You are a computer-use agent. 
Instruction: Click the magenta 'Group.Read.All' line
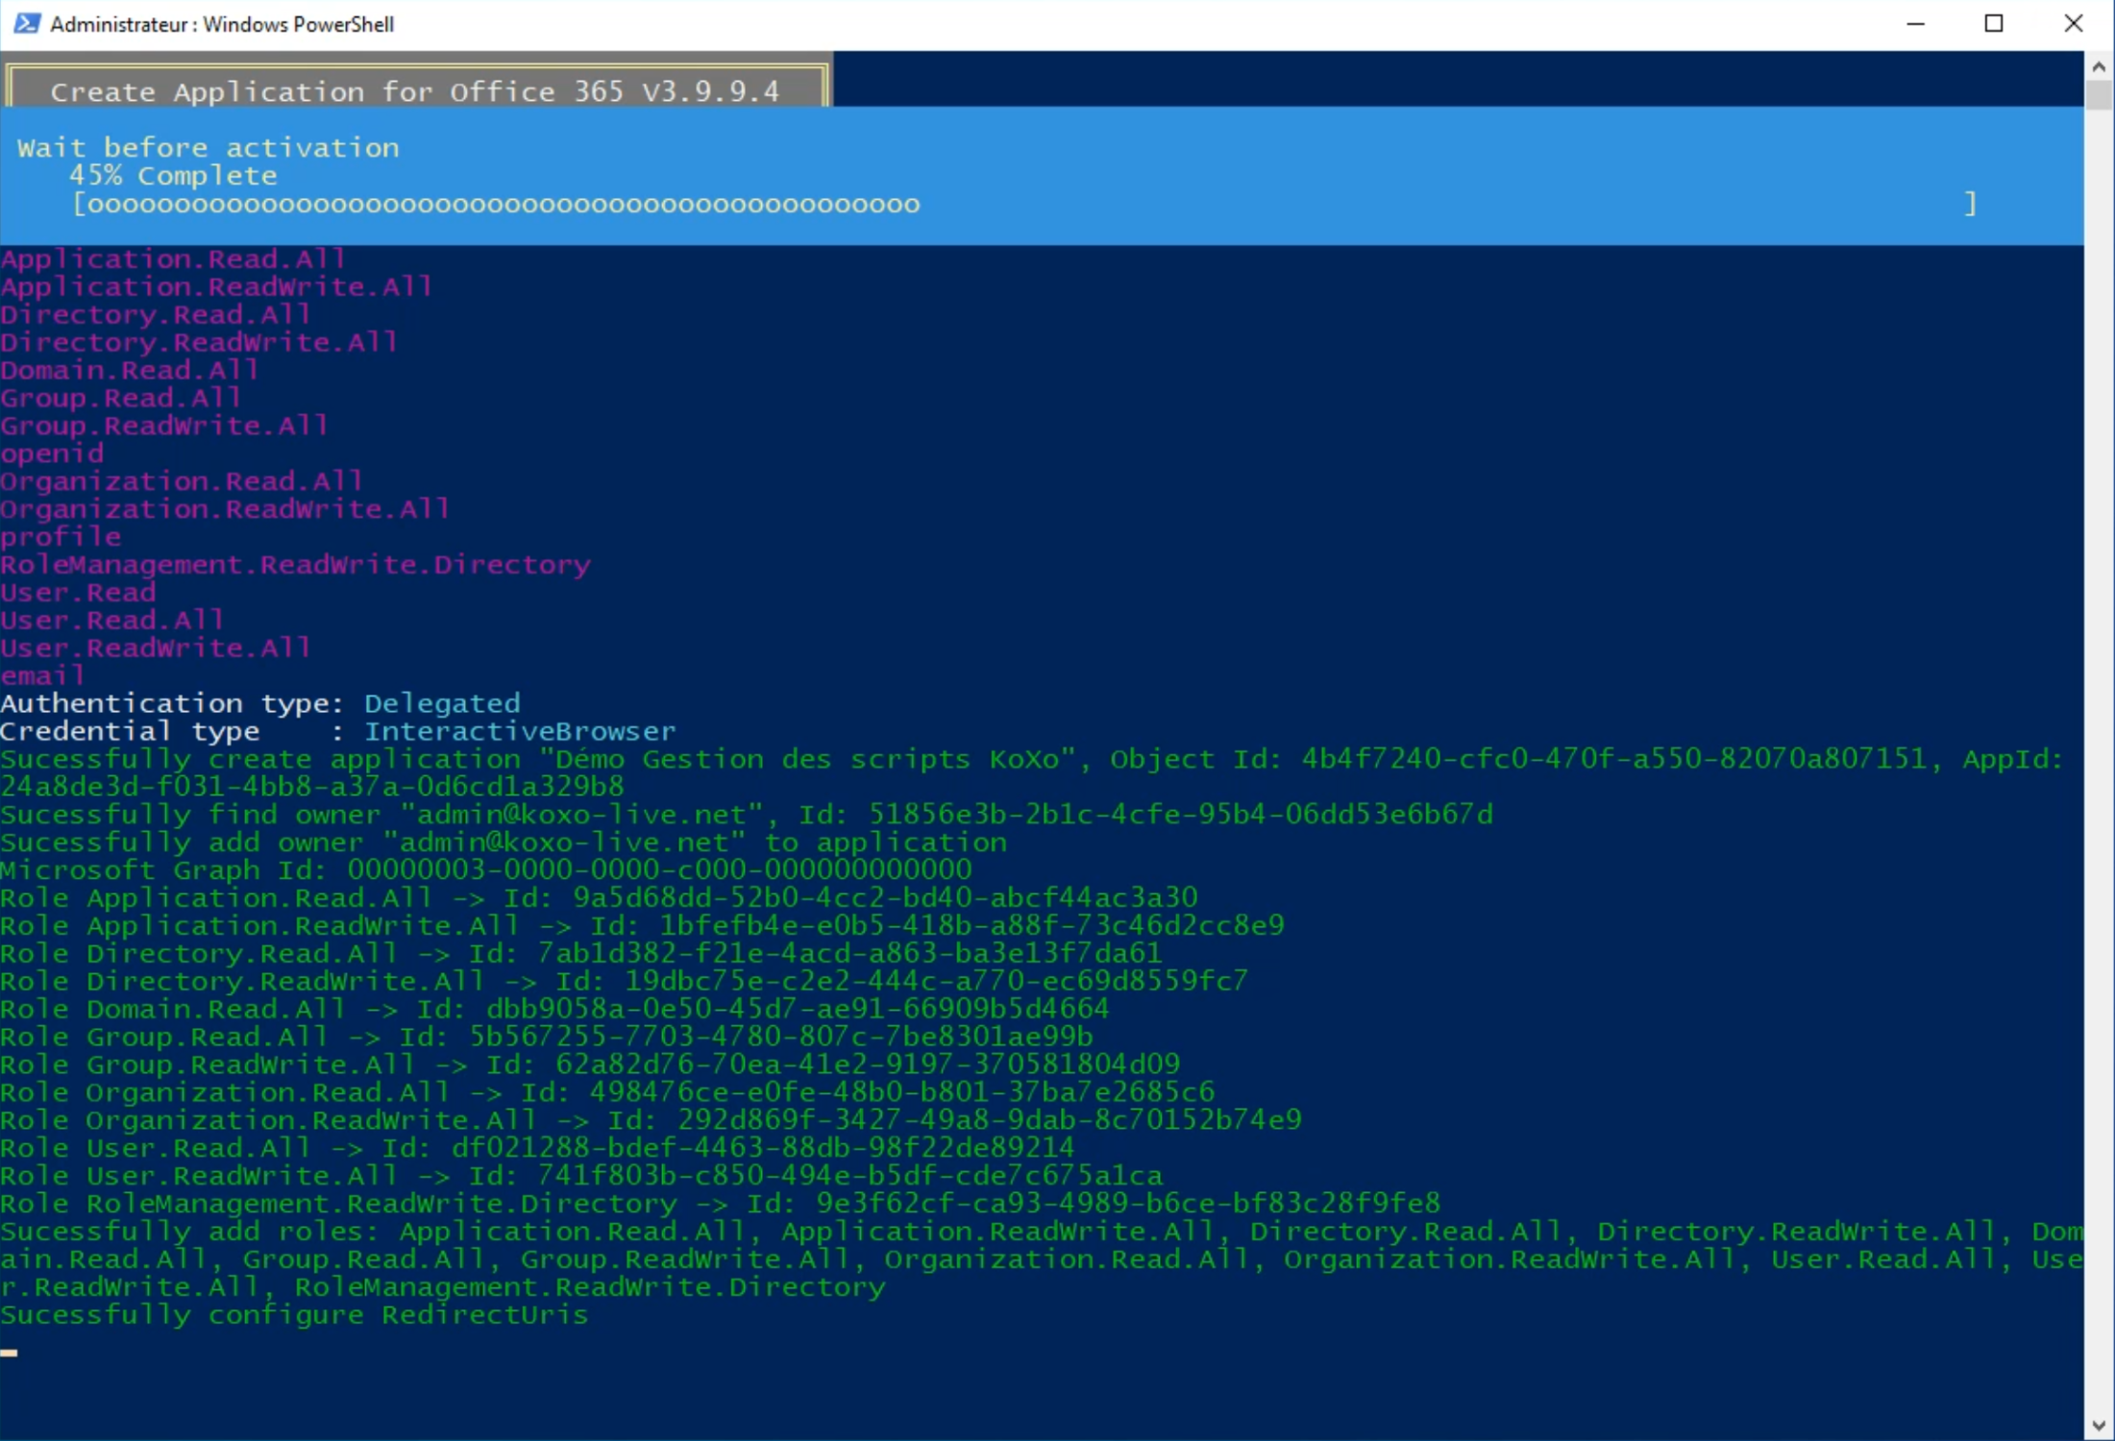(x=121, y=399)
